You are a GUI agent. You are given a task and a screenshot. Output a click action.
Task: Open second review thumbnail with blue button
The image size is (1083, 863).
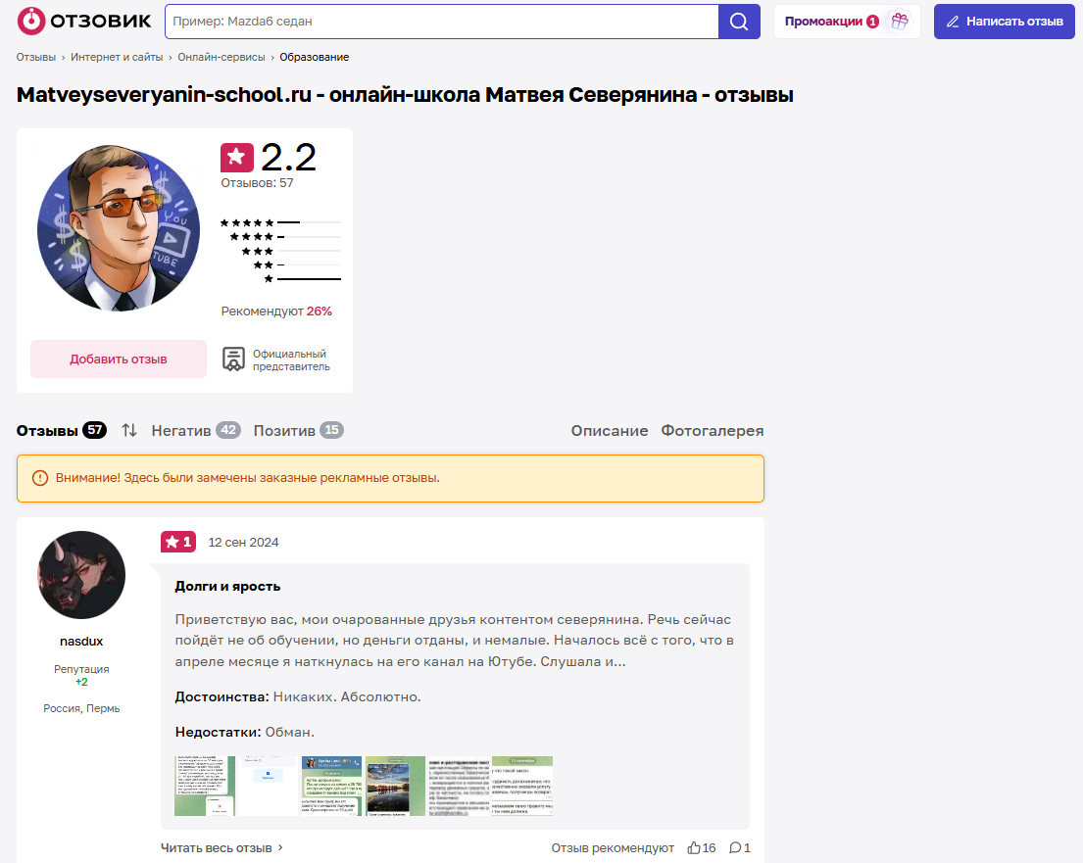268,787
